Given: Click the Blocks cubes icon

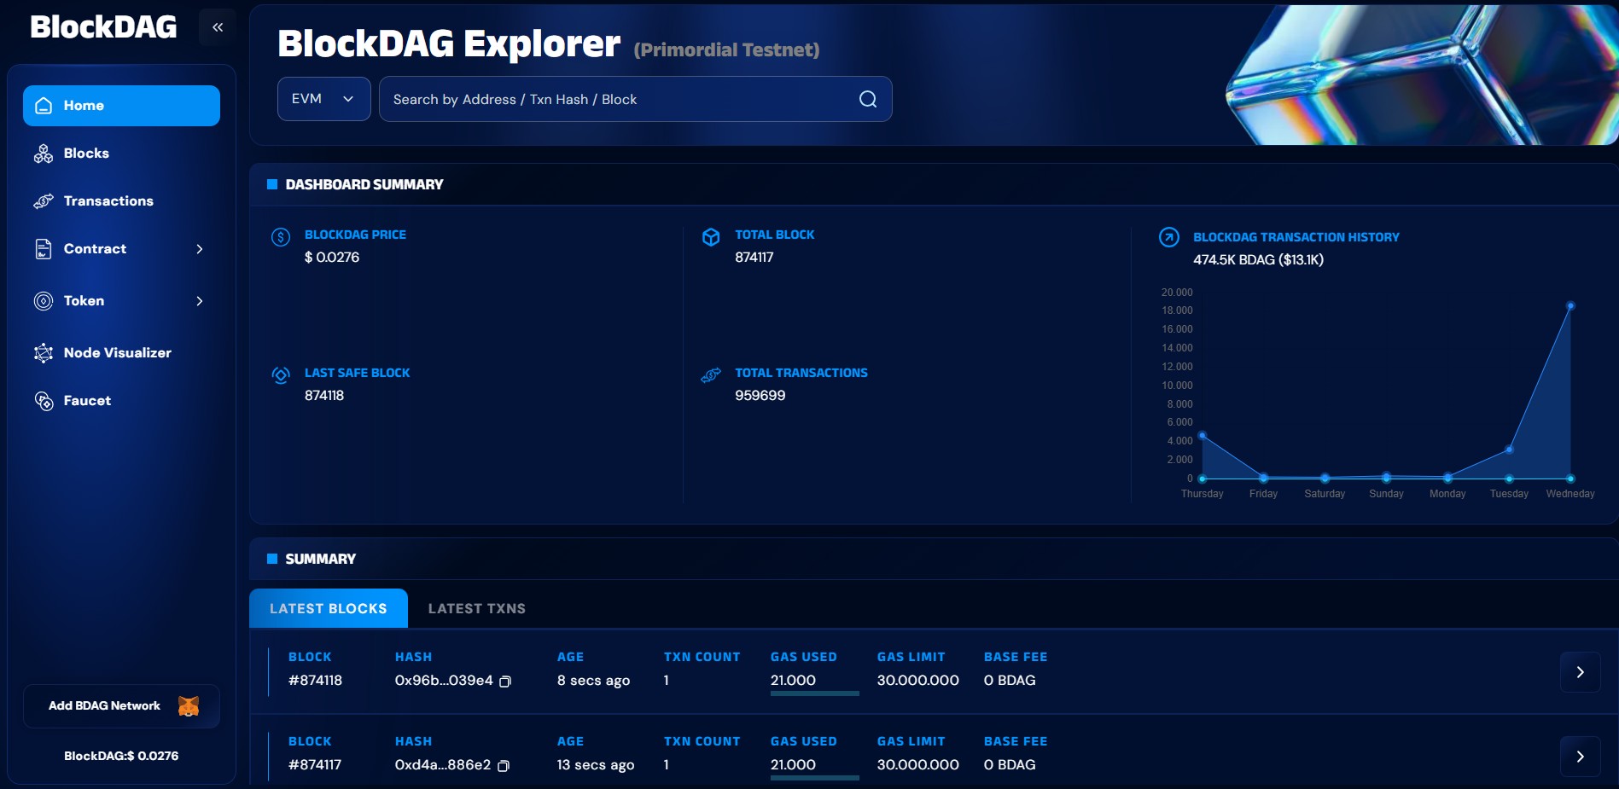Looking at the screenshot, I should [44, 154].
